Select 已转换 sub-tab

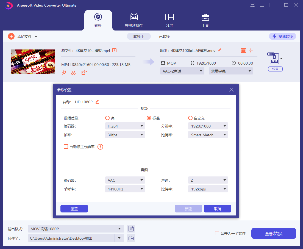[165, 36]
